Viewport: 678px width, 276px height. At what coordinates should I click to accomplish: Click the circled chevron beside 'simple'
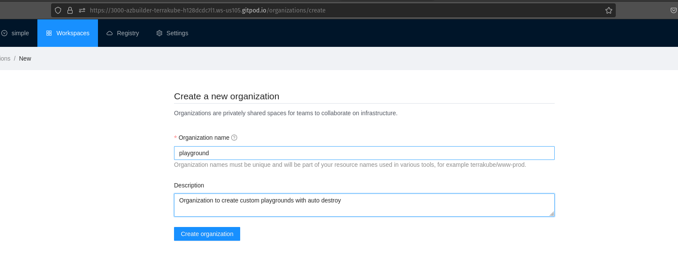click(x=4, y=33)
